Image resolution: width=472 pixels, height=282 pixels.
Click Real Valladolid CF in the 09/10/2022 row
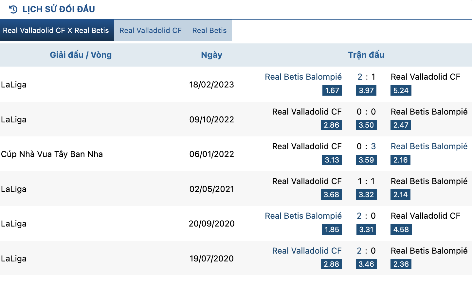[x=307, y=112]
